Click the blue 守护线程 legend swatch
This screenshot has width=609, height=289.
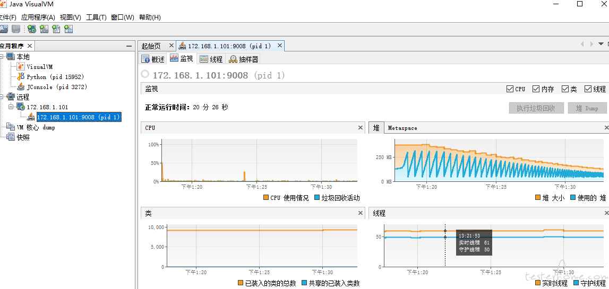point(576,283)
